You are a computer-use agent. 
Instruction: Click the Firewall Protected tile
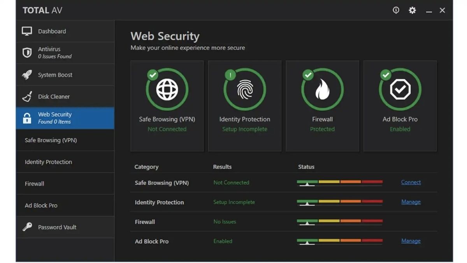tap(322, 105)
